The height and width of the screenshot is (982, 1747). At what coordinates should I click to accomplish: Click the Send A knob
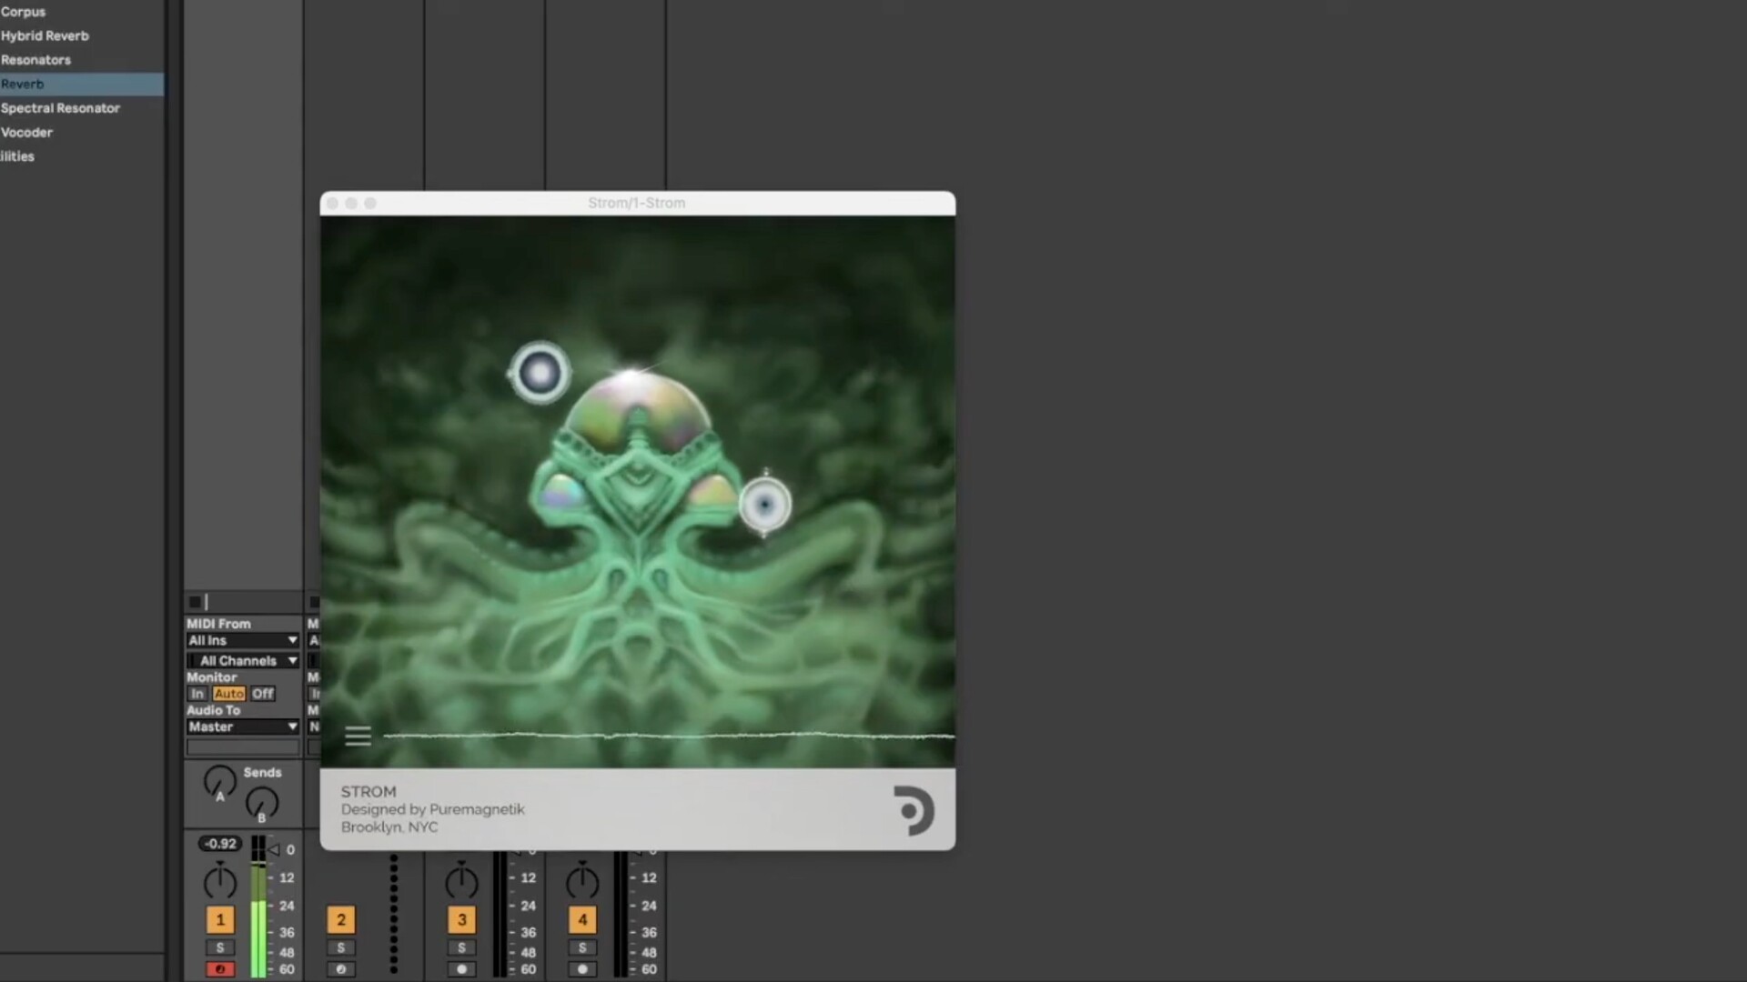point(219,782)
